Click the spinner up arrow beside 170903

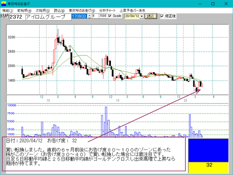point(89,15)
